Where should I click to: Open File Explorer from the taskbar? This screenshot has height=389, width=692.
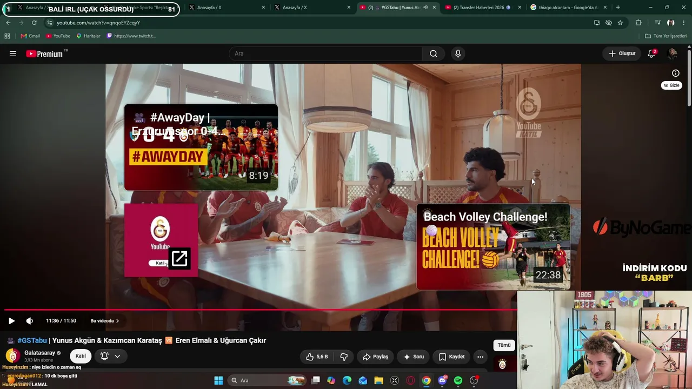[378, 380]
